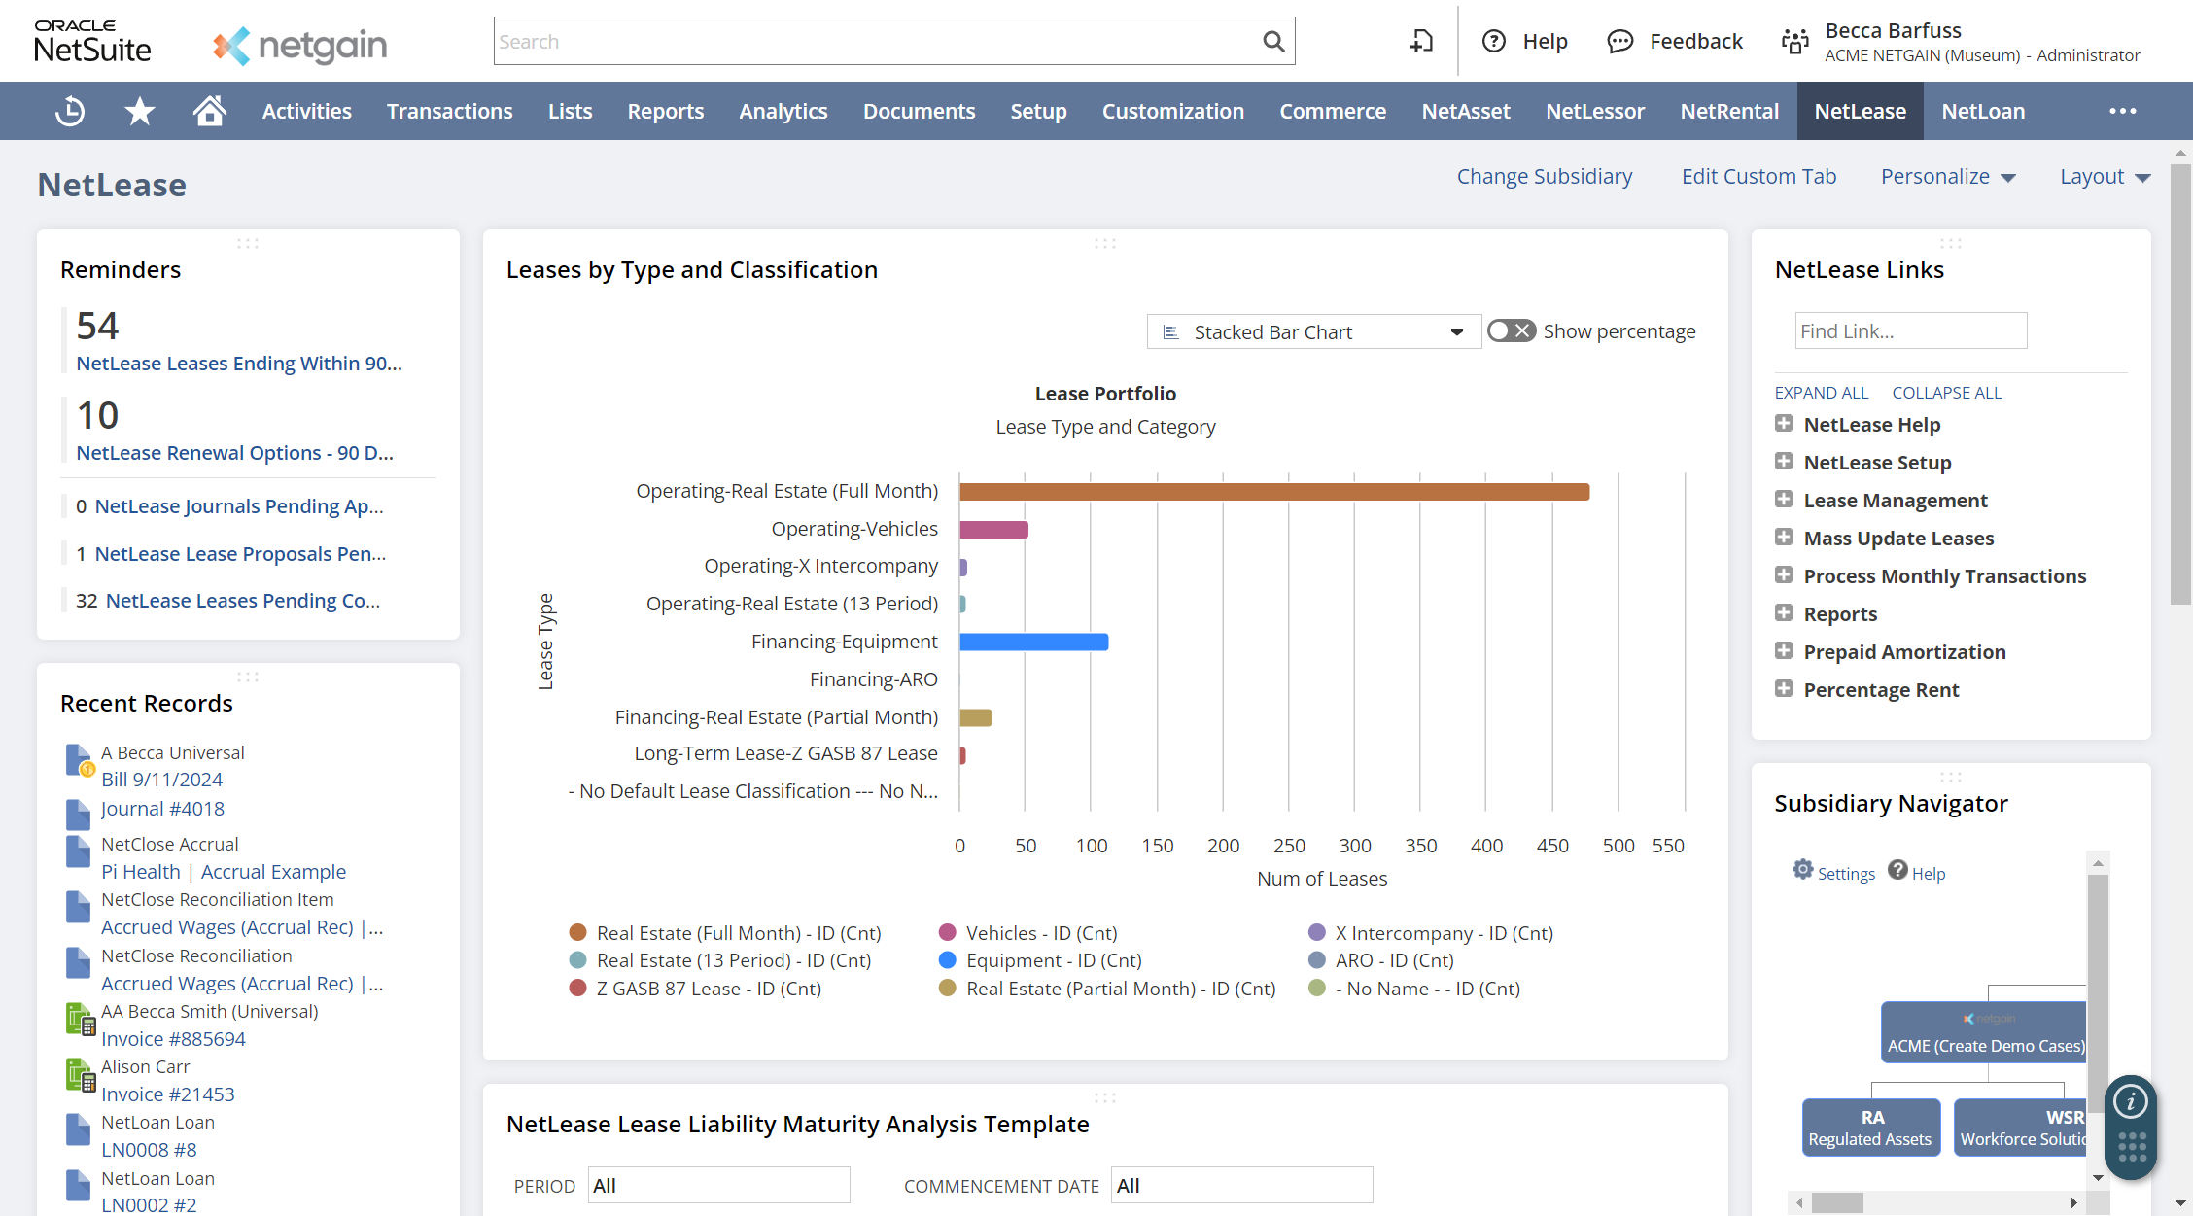Open the Change Role icon by Becca Barfuss
Viewport: 2193px width, 1216px height.
click(1794, 41)
